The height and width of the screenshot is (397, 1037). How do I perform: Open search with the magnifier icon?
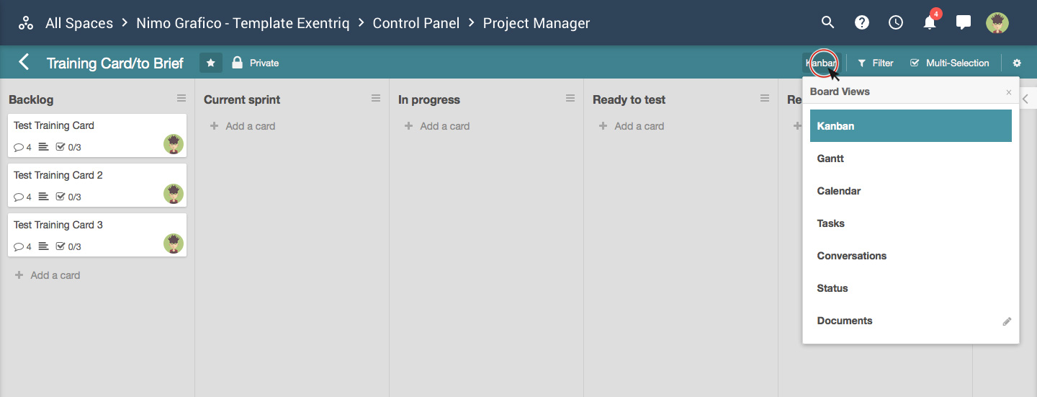pos(828,22)
